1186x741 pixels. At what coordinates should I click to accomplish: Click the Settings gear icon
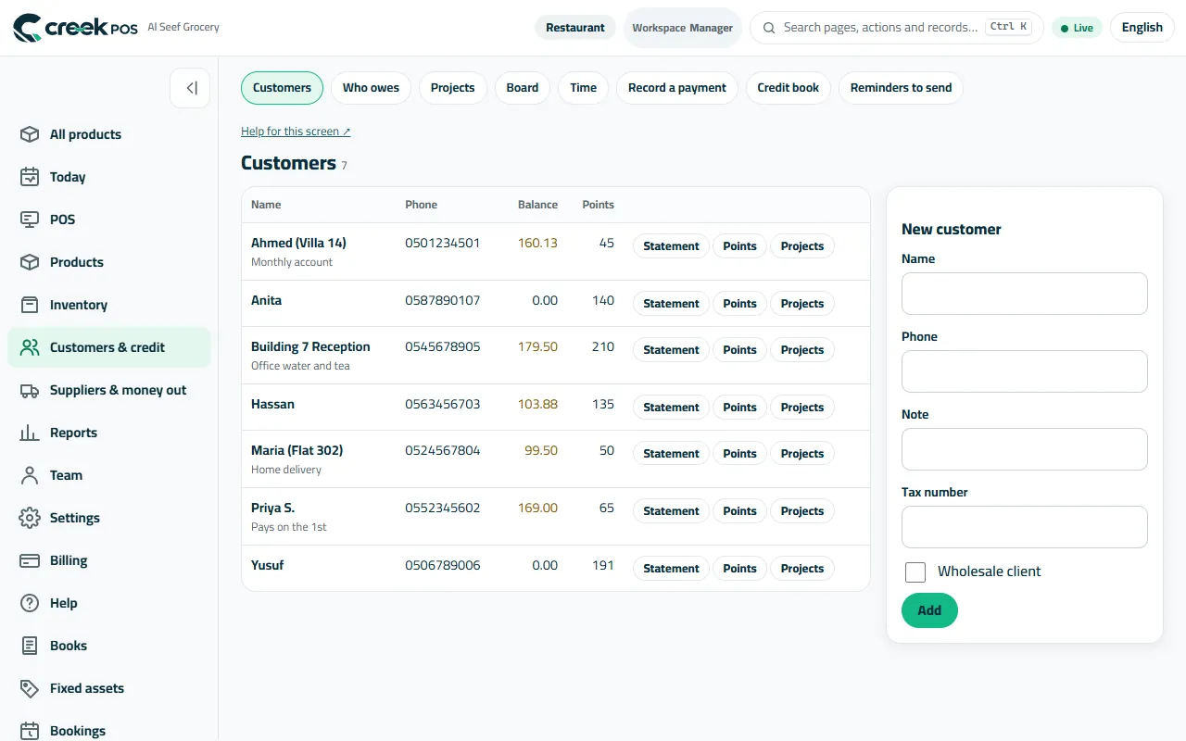[x=30, y=518]
